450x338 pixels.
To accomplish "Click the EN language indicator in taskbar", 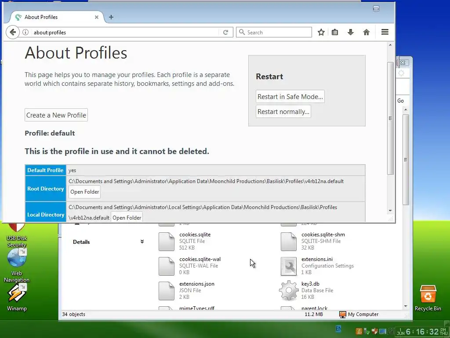I will click(339, 328).
